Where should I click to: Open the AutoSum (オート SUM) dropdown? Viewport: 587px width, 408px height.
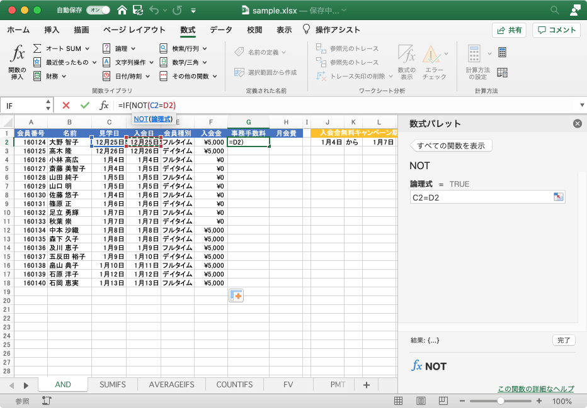pos(87,48)
